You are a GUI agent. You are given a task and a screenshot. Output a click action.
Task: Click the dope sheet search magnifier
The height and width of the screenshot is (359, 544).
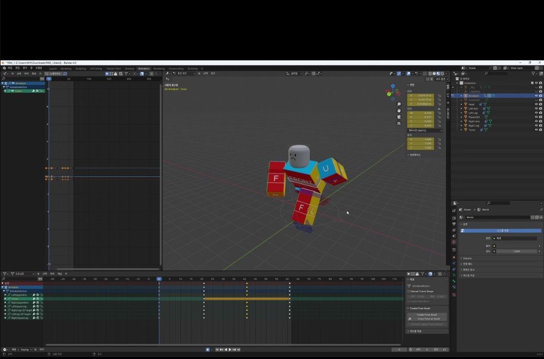(4, 279)
